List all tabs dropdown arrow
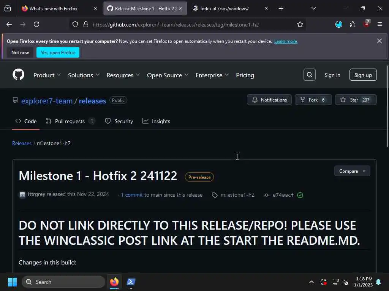389x291 pixels. pyautogui.click(x=313, y=8)
